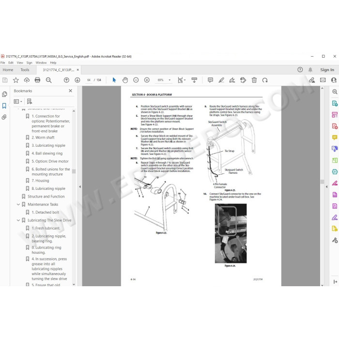Toggle the Bookmarks panel sidebar icon

(x=4, y=106)
